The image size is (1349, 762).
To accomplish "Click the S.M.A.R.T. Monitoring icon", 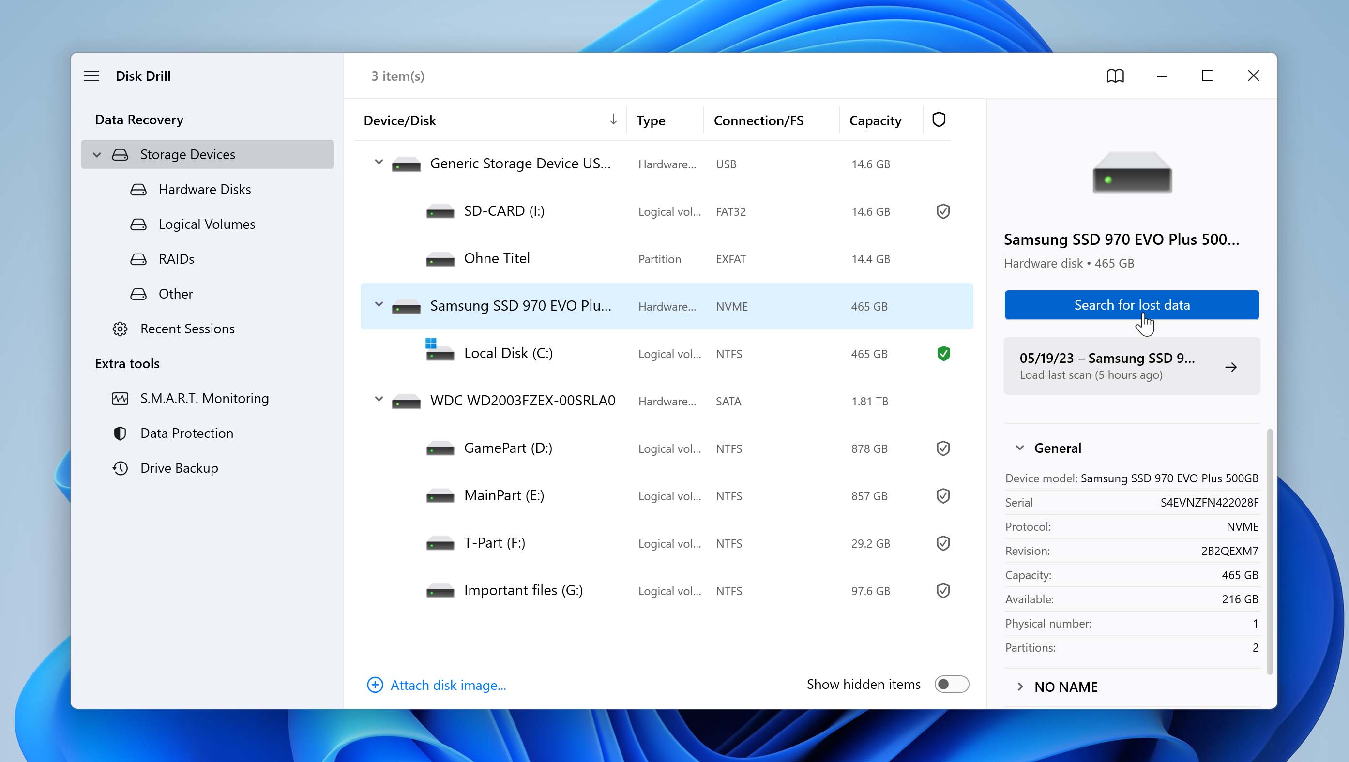I will click(x=120, y=398).
